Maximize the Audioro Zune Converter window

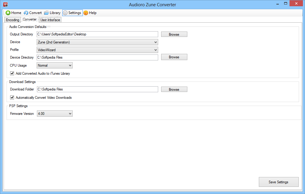pos(286,4)
